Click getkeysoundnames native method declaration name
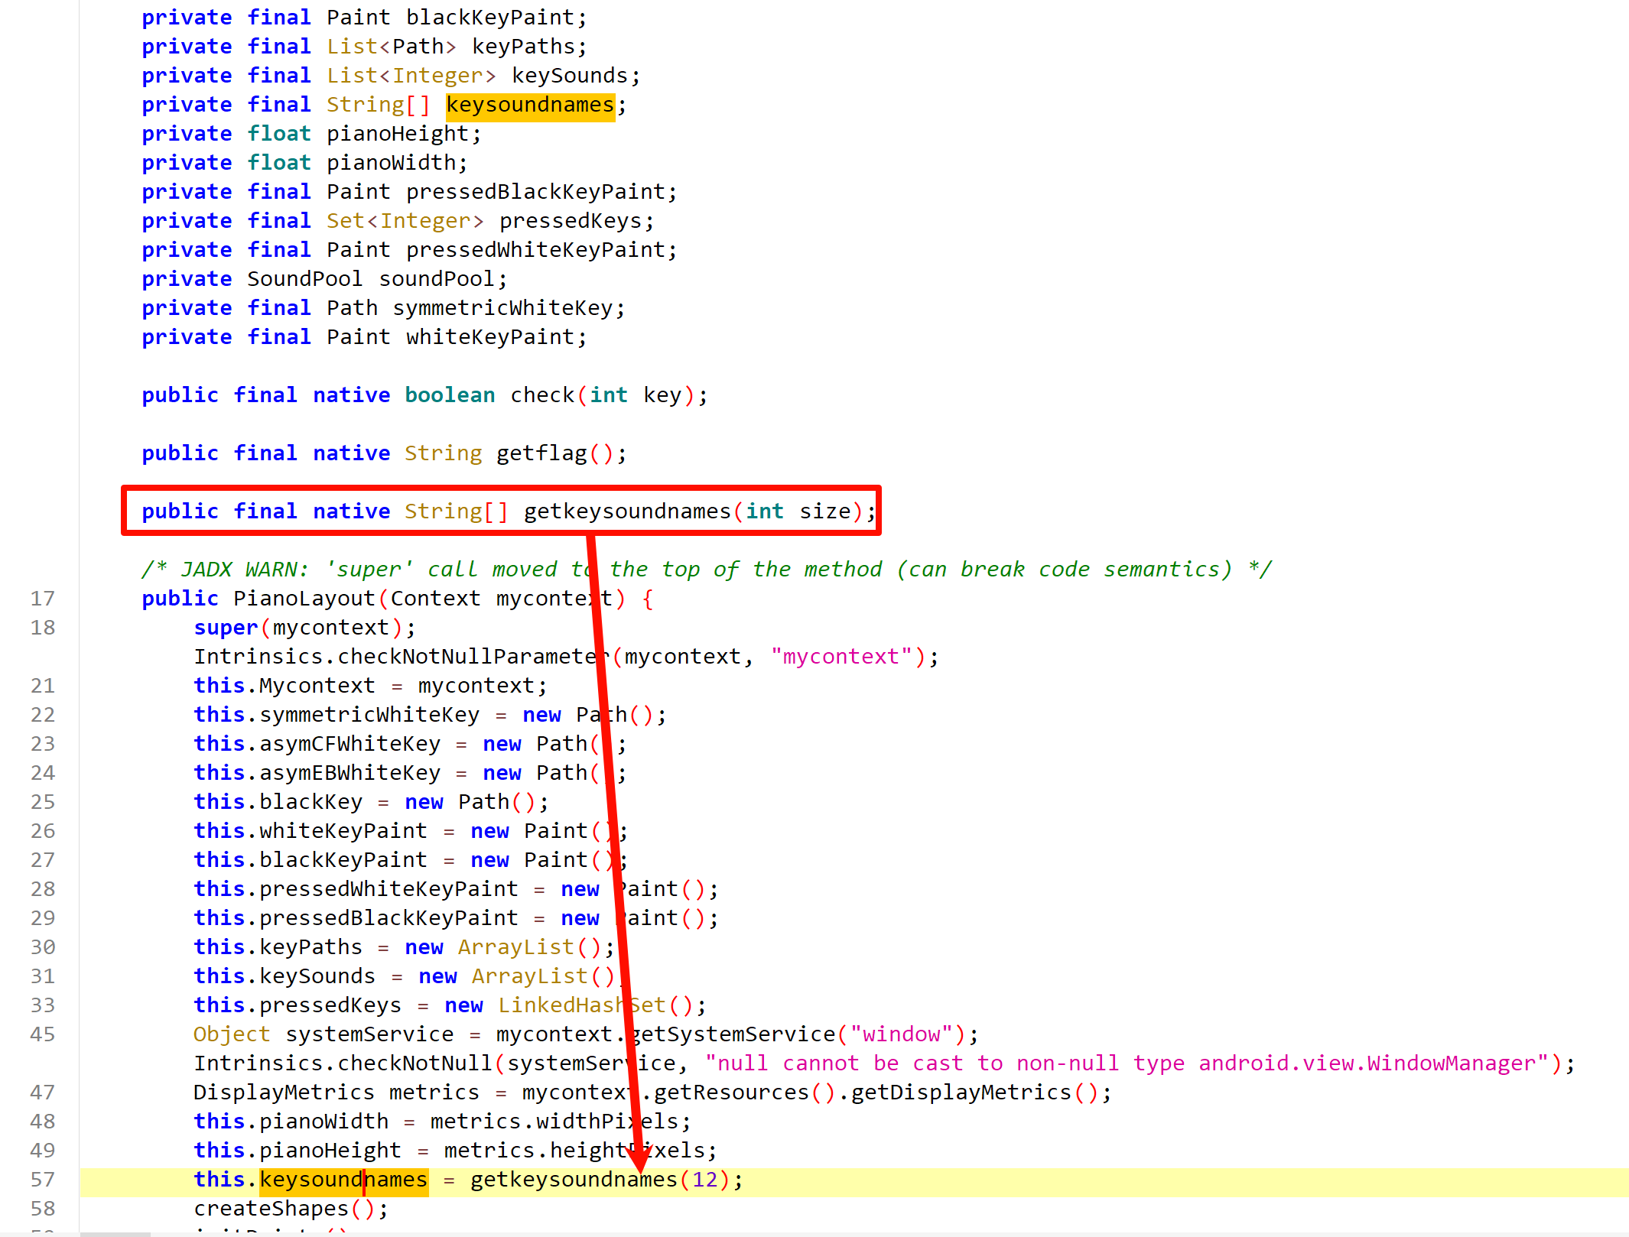Viewport: 1629px width, 1237px height. [x=627, y=511]
